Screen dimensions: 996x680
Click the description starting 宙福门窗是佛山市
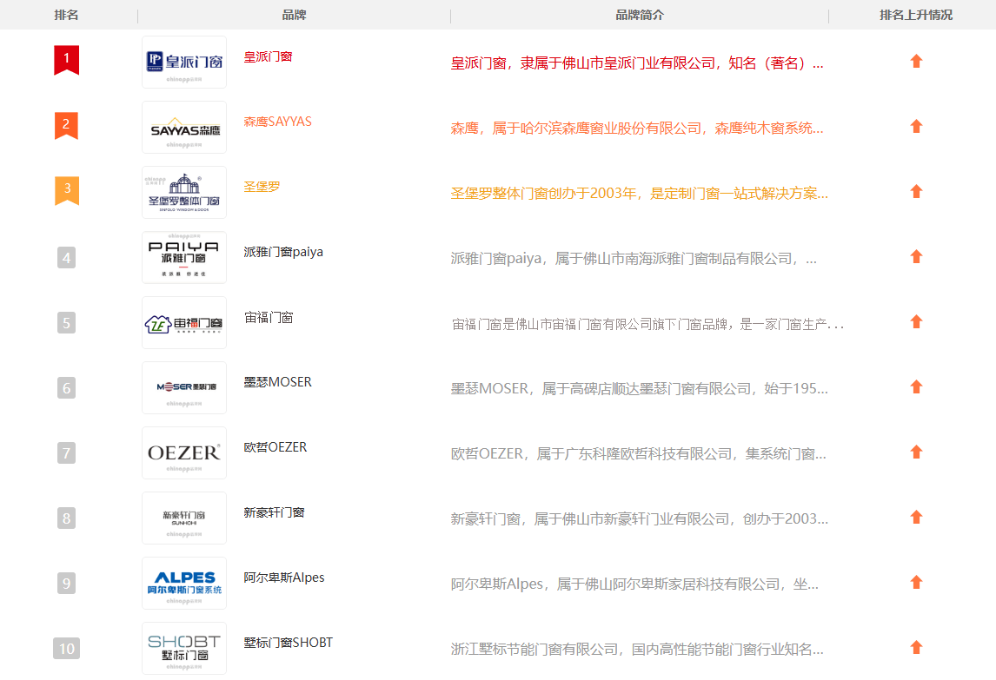pyautogui.click(x=647, y=325)
